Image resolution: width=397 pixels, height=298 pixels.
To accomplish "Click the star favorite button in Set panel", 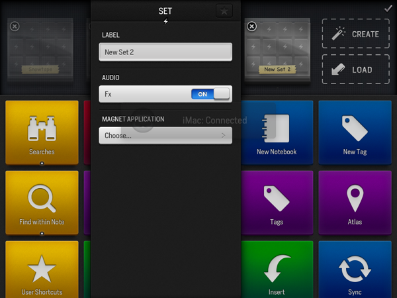I will pyautogui.click(x=224, y=11).
